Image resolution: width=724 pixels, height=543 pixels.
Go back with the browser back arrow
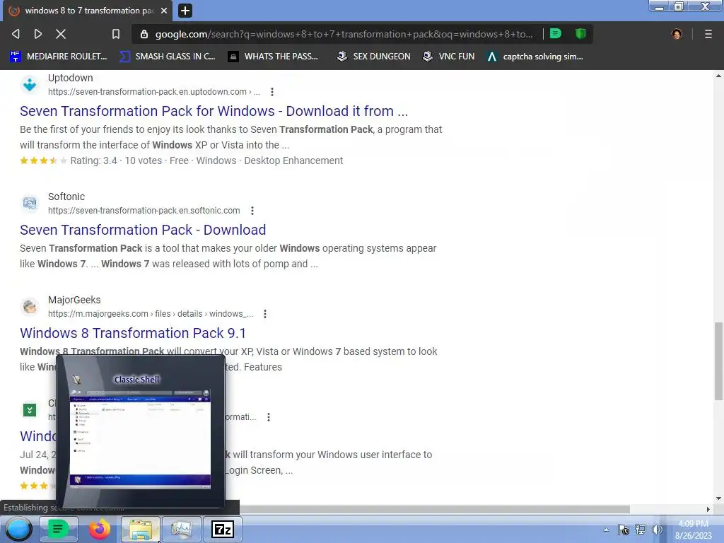tap(16, 34)
